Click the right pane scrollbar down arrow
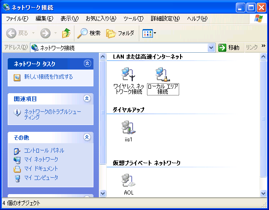269x210 pixels. coord(263,193)
